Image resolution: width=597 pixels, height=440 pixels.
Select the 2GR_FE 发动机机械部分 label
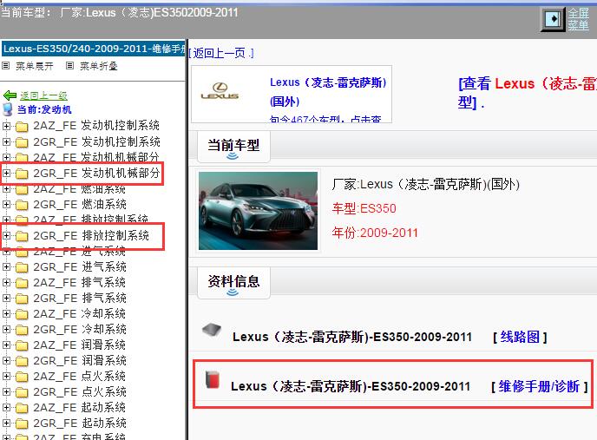(x=96, y=173)
